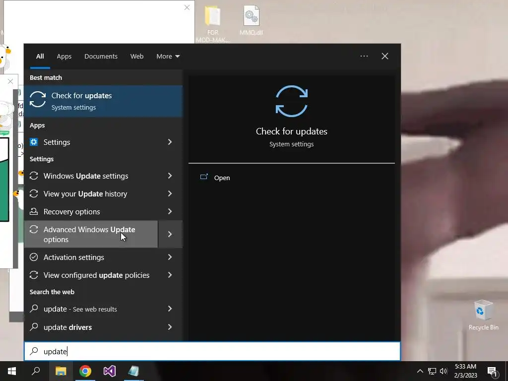Click the Windows Update settings refresh icon
508x381 pixels.
click(x=34, y=176)
